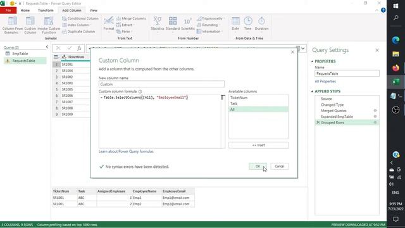Switch to the Add Column tab
This screenshot has height=228, width=405.
tap(72, 10)
